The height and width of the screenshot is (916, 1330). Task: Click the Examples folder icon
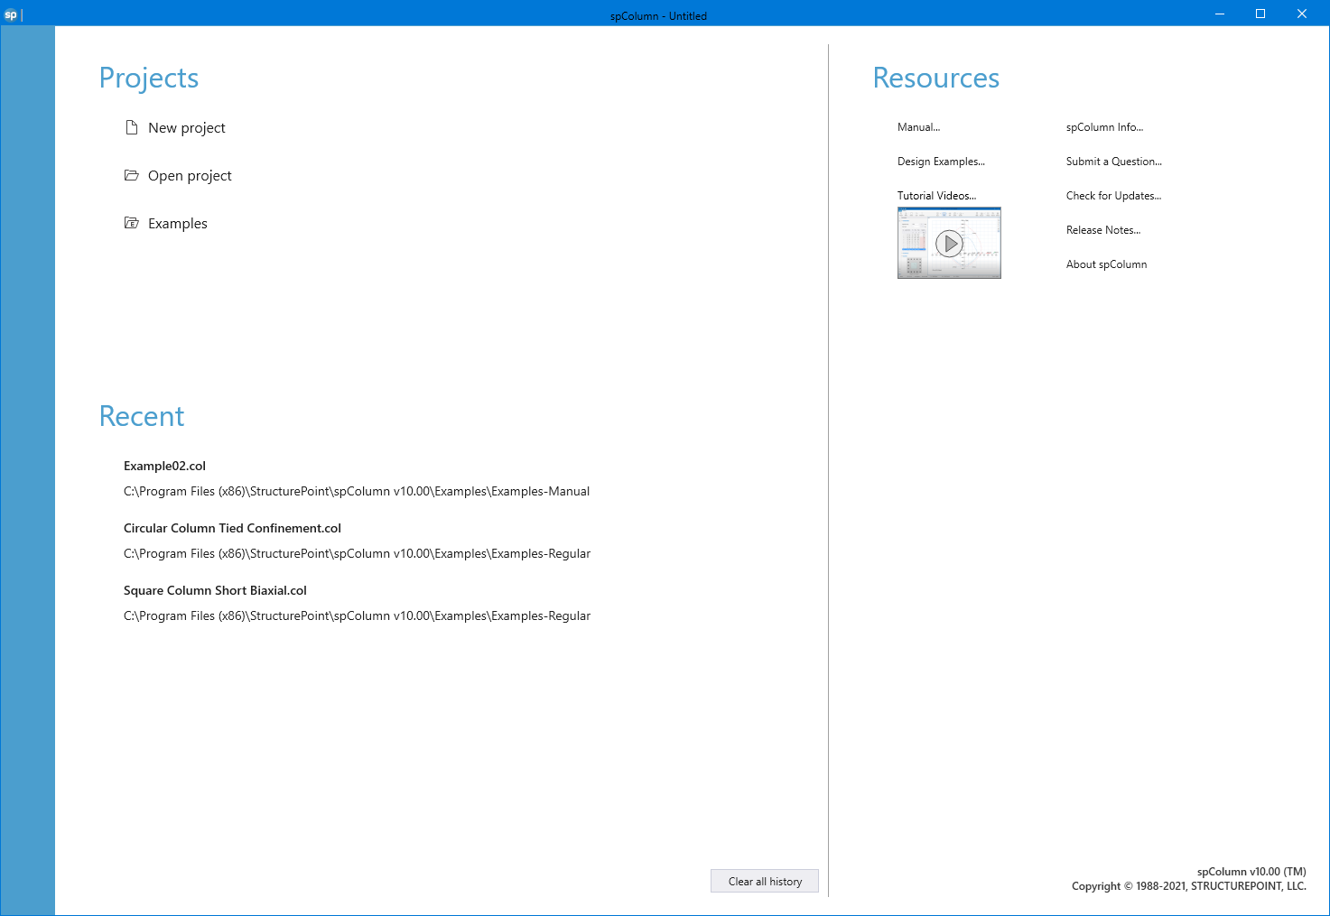point(132,223)
